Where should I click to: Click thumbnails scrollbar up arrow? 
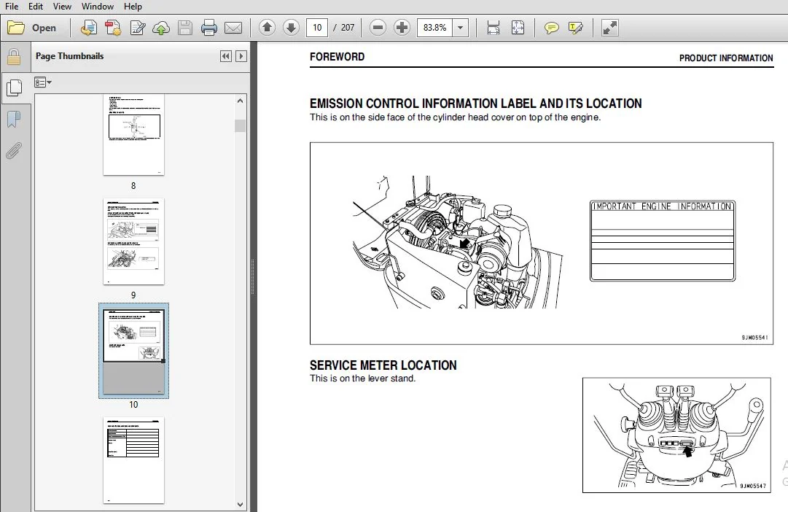click(241, 101)
